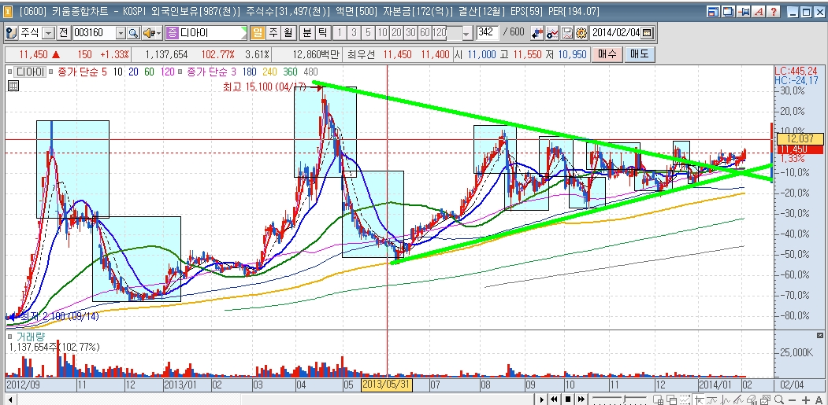
Task: Click the help question mark icon
Action: pyautogui.click(x=774, y=12)
